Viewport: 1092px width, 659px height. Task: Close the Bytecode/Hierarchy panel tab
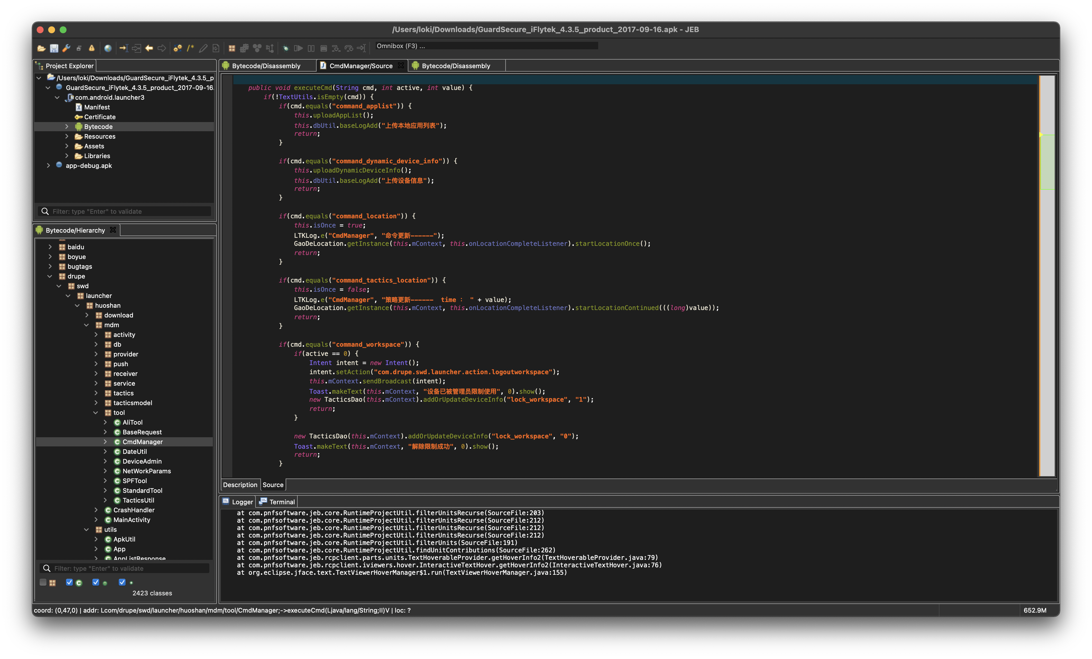(x=113, y=230)
